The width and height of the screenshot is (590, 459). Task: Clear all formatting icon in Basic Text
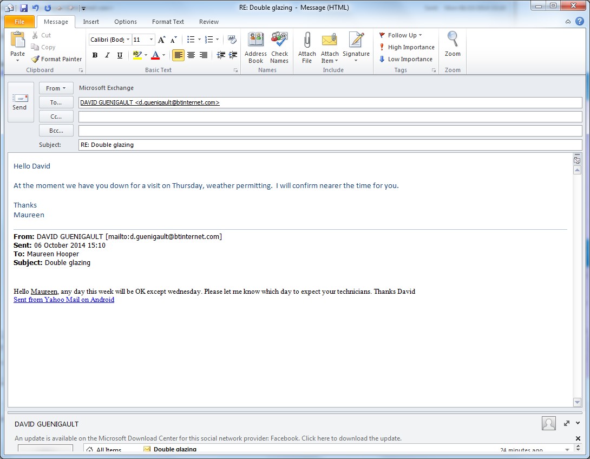[232, 40]
